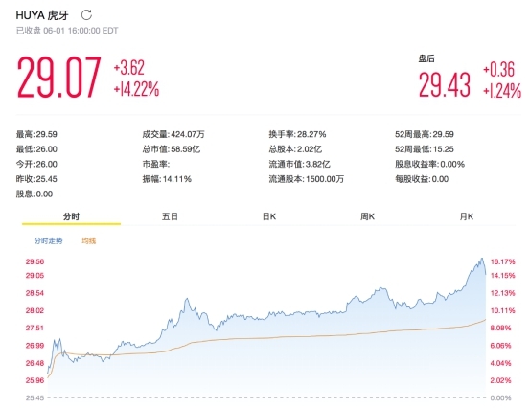Click the refresh icon beside HUYA 虎牙
530x408 pixels.
click(86, 15)
